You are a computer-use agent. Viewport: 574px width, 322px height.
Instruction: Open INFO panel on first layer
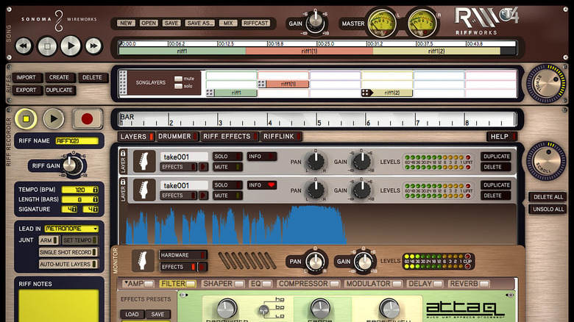[262, 157]
